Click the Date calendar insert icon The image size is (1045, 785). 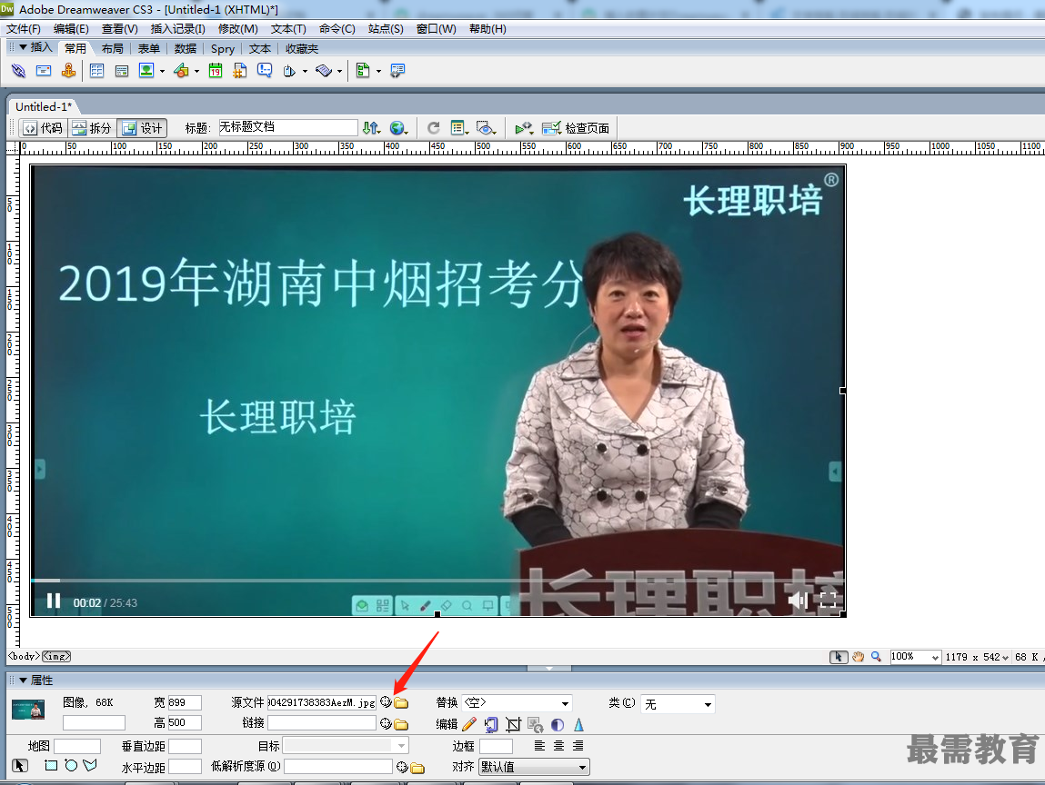click(x=216, y=71)
